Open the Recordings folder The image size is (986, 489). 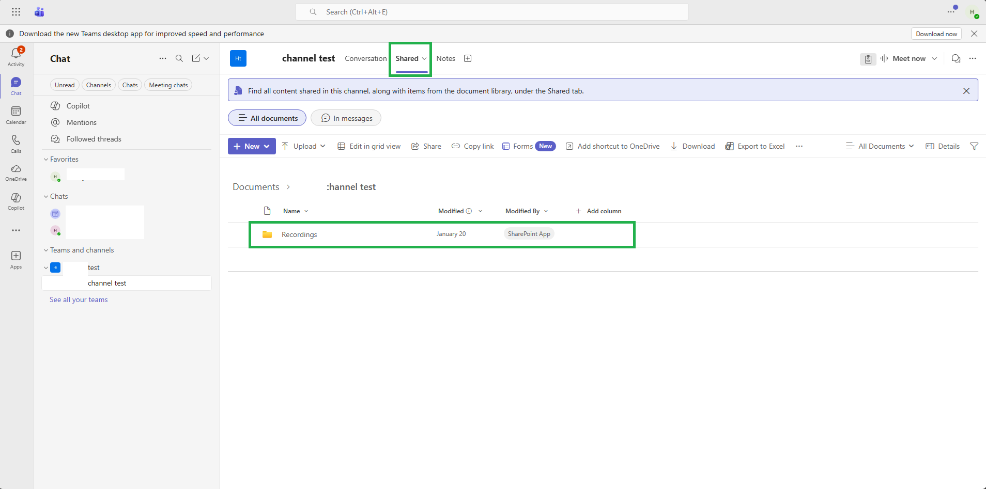[299, 234]
